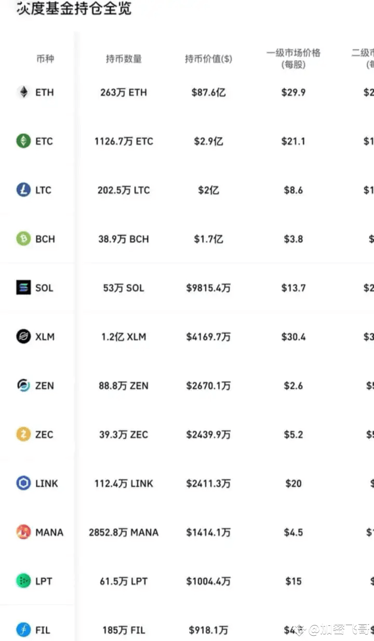This screenshot has height=641, width=374.
Task: Click the 币种 column header
Action: pyautogui.click(x=45, y=59)
